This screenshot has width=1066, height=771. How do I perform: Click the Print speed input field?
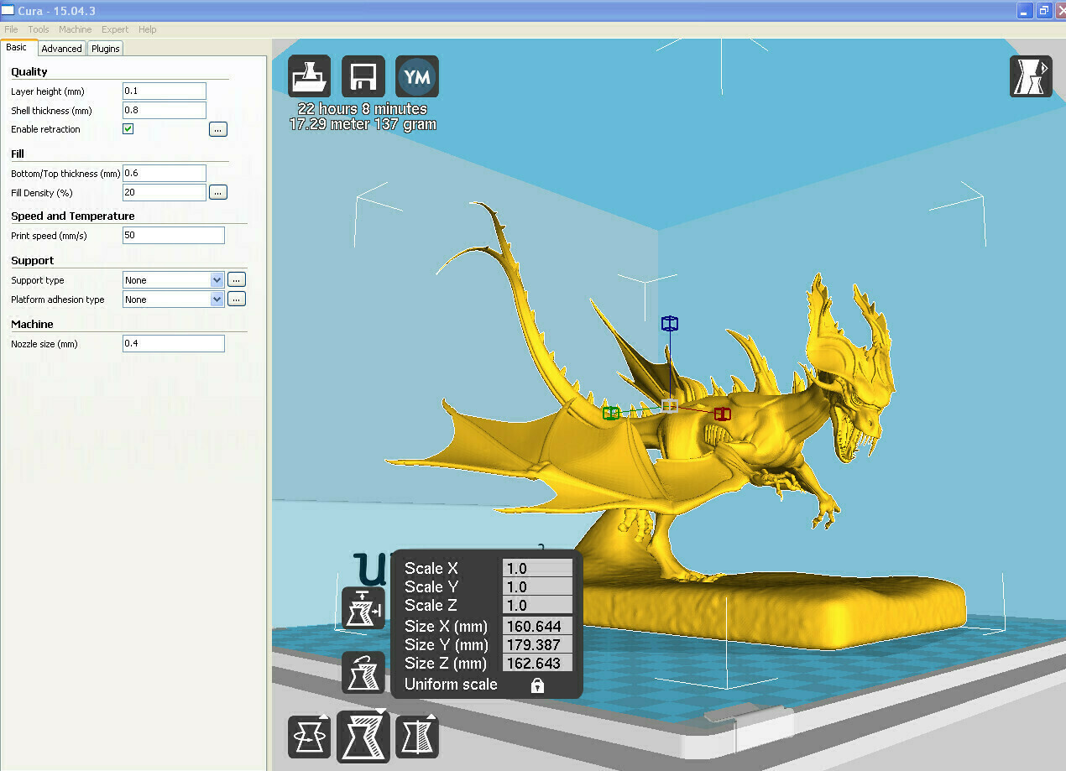(174, 236)
